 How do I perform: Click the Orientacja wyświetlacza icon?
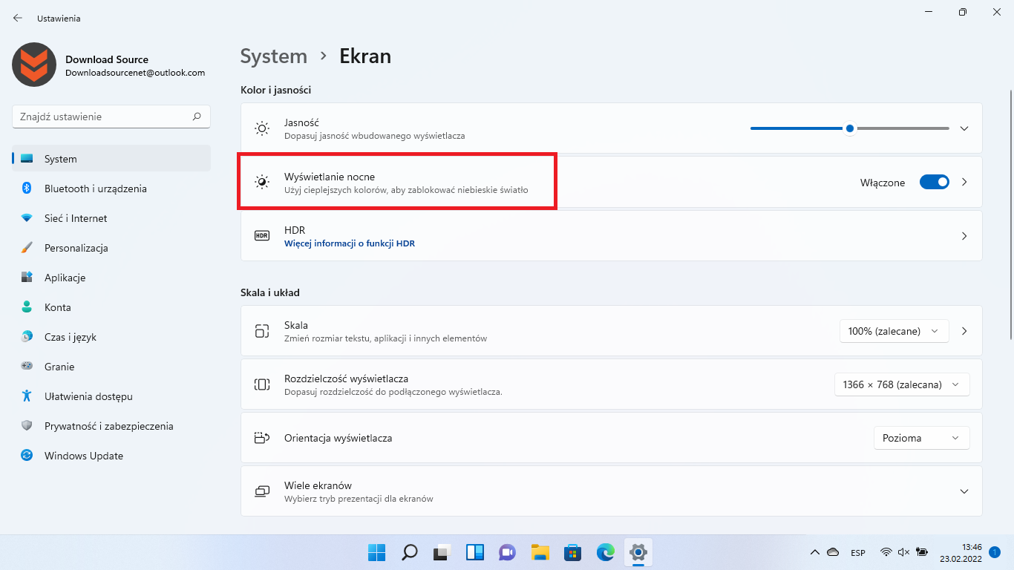tap(262, 438)
